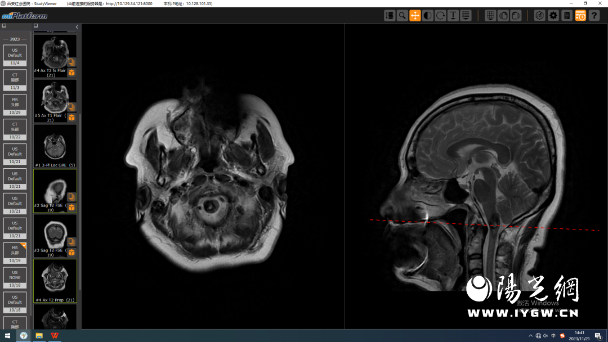Image resolution: width=608 pixels, height=342 pixels.
Task: Open the Windows Start menu
Action: point(7,336)
